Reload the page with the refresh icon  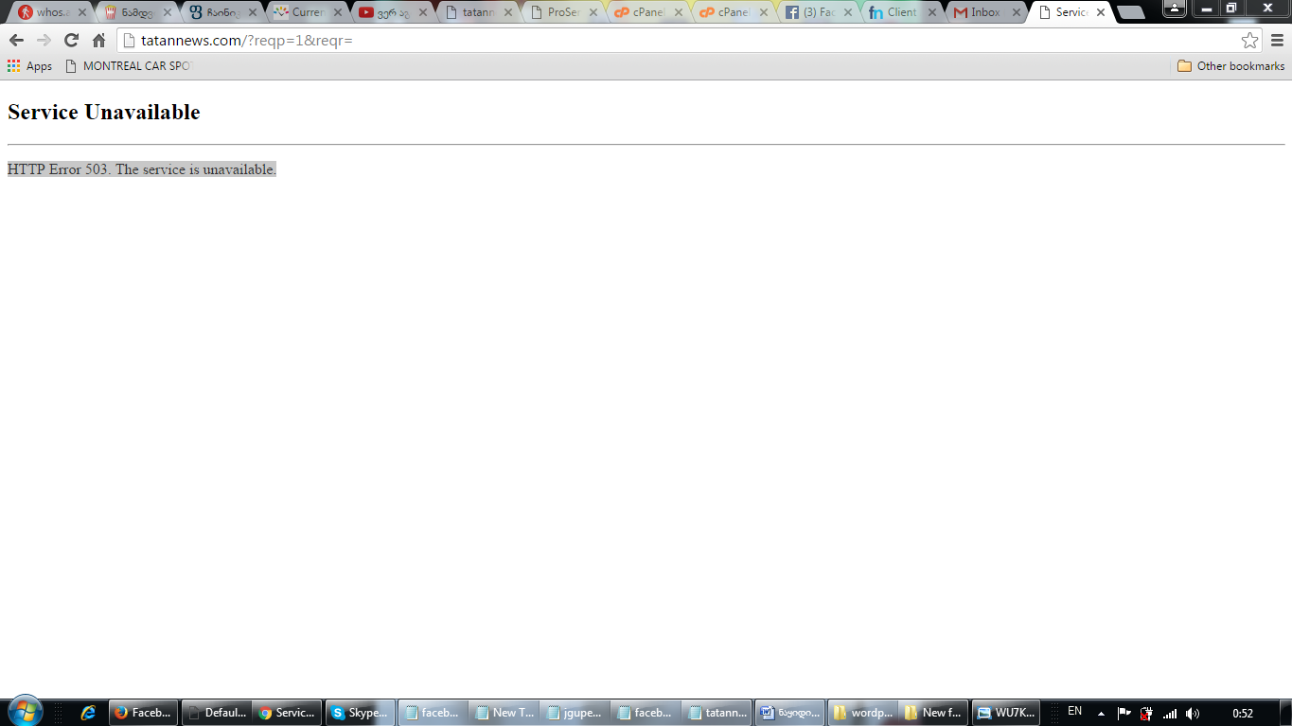(x=71, y=40)
